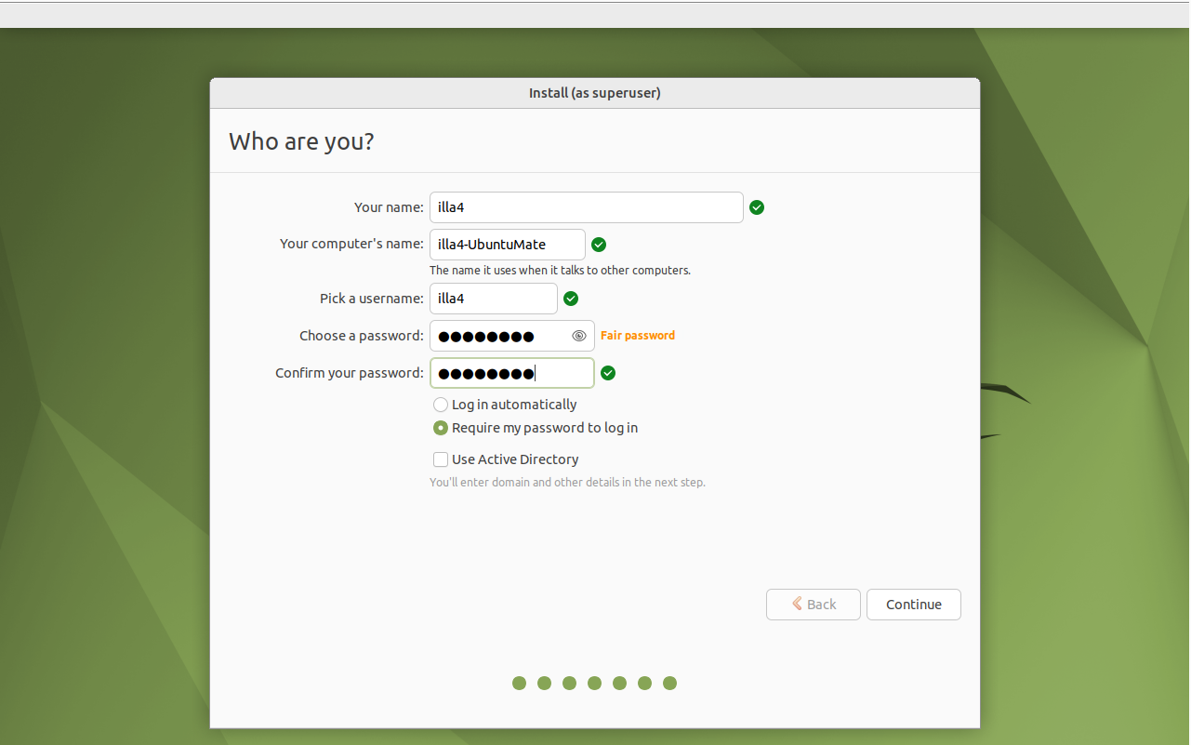Select the Log in automatically option
This screenshot has width=1191, height=745.
coord(441,405)
